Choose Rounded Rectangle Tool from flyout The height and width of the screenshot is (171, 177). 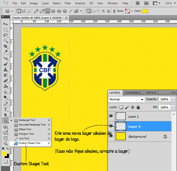click(x=30, y=125)
